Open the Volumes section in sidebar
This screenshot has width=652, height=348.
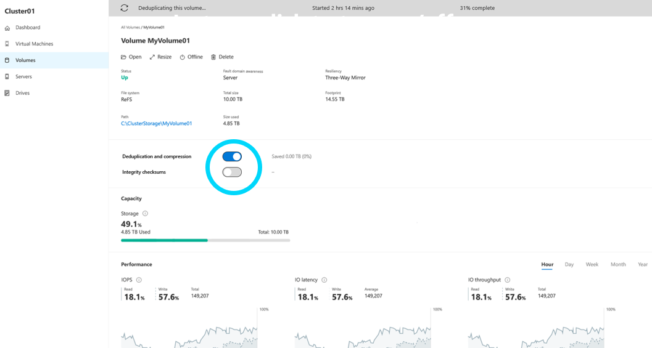pos(54,60)
